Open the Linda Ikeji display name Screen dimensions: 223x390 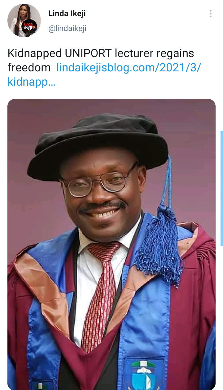tap(67, 13)
